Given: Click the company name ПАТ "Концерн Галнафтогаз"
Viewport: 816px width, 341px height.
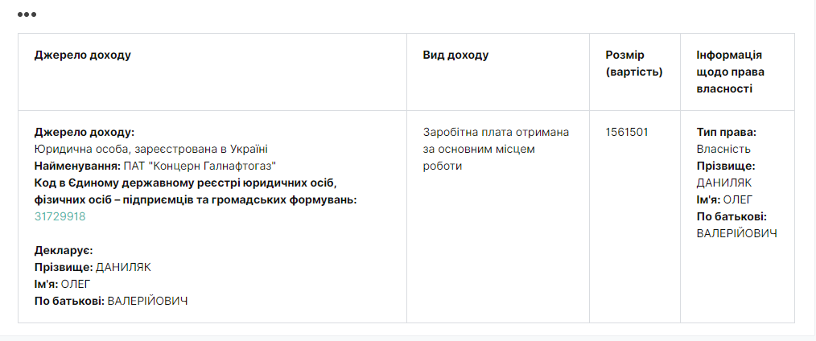Looking at the screenshot, I should pos(199,166).
